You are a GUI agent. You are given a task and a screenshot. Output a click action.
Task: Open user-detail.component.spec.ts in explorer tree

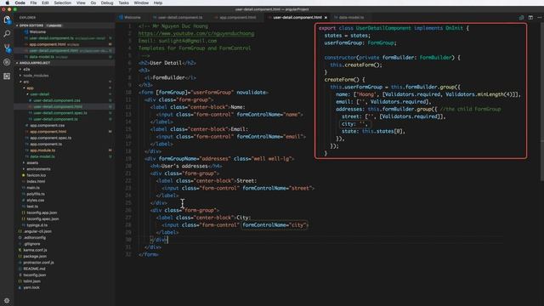tap(60, 113)
